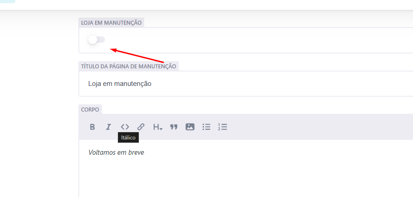Create a bulleted list

206,127
